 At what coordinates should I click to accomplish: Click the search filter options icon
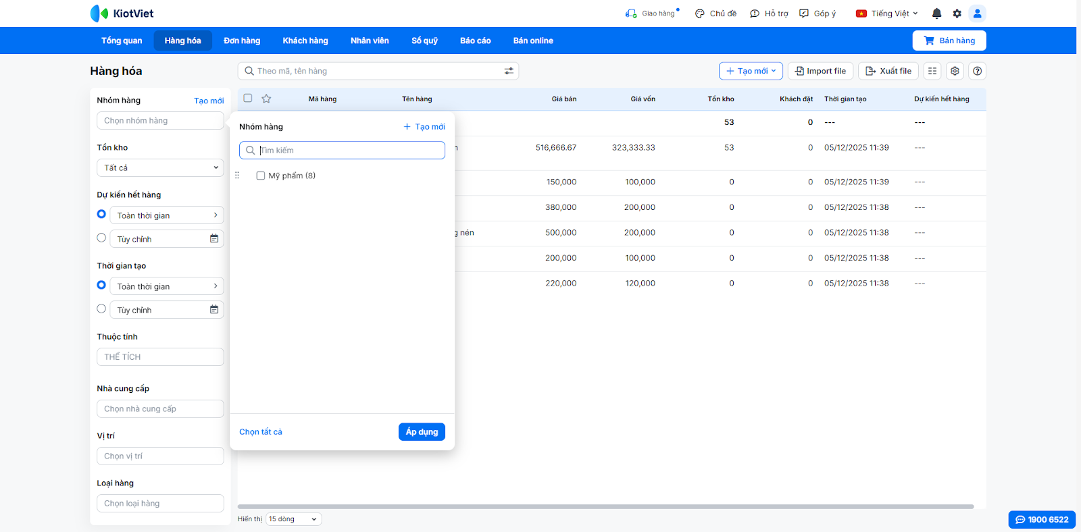pos(509,71)
